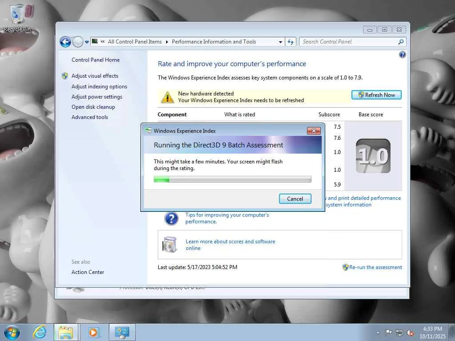Minimize the Performance Information window
The width and height of the screenshot is (455, 341).
[x=370, y=30]
